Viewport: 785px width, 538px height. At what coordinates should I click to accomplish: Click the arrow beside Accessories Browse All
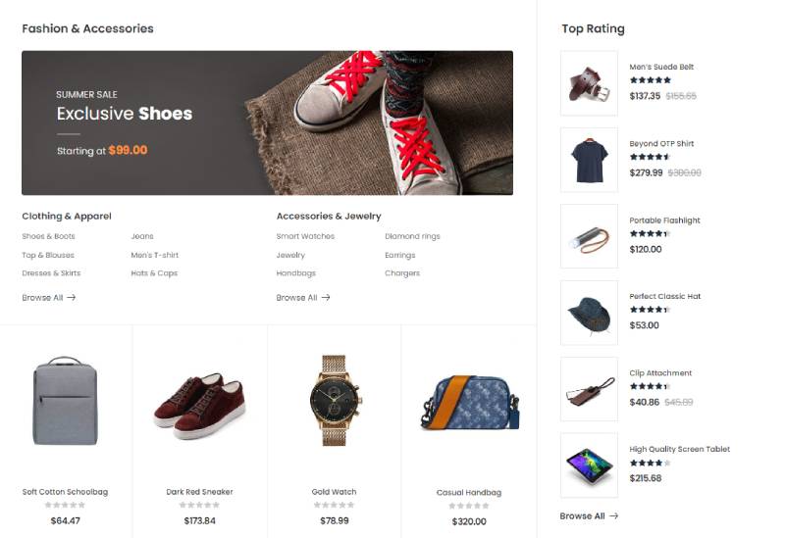[x=326, y=298]
